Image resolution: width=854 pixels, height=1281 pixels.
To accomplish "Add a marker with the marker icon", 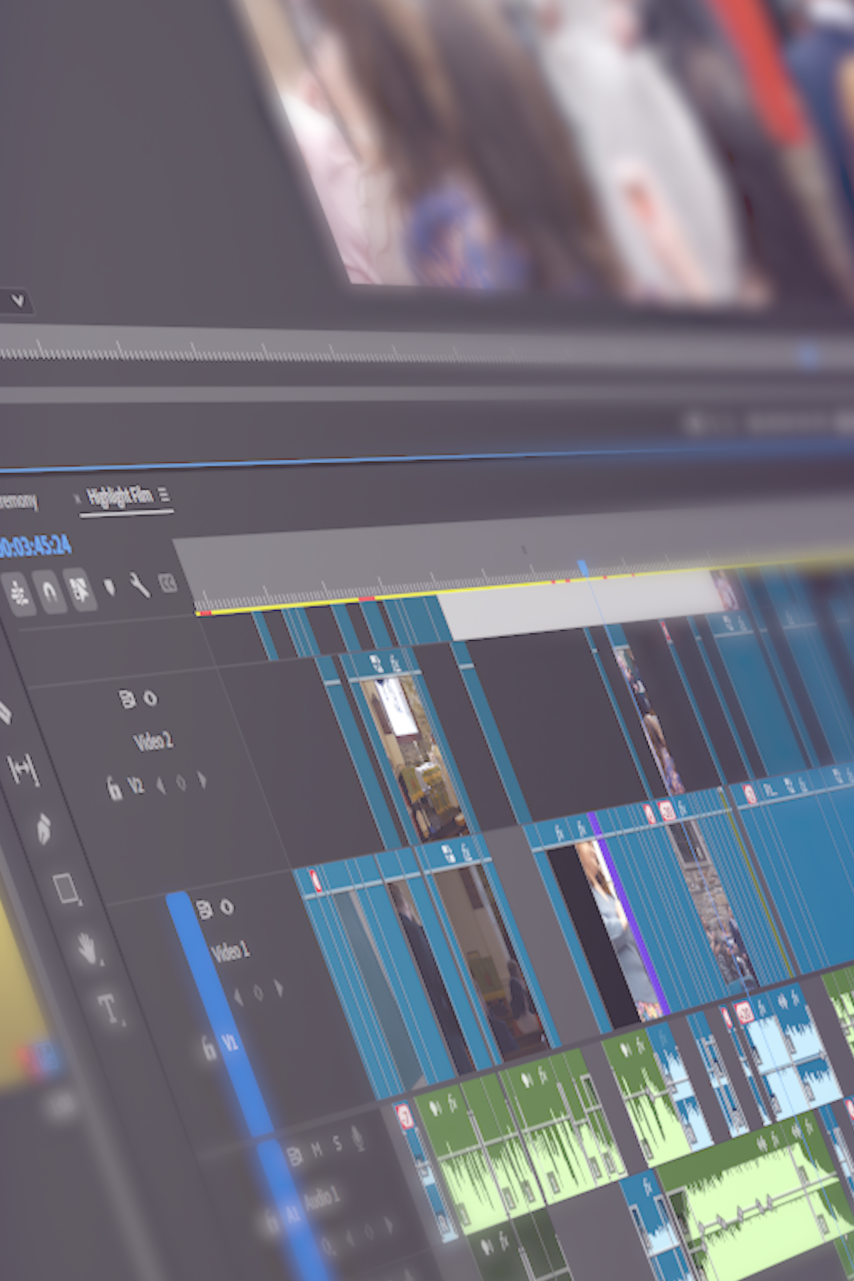I will [109, 588].
